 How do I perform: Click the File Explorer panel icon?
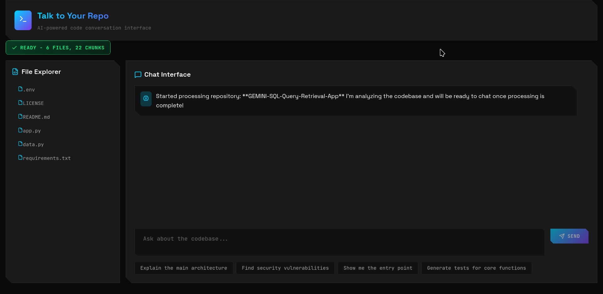tap(15, 72)
